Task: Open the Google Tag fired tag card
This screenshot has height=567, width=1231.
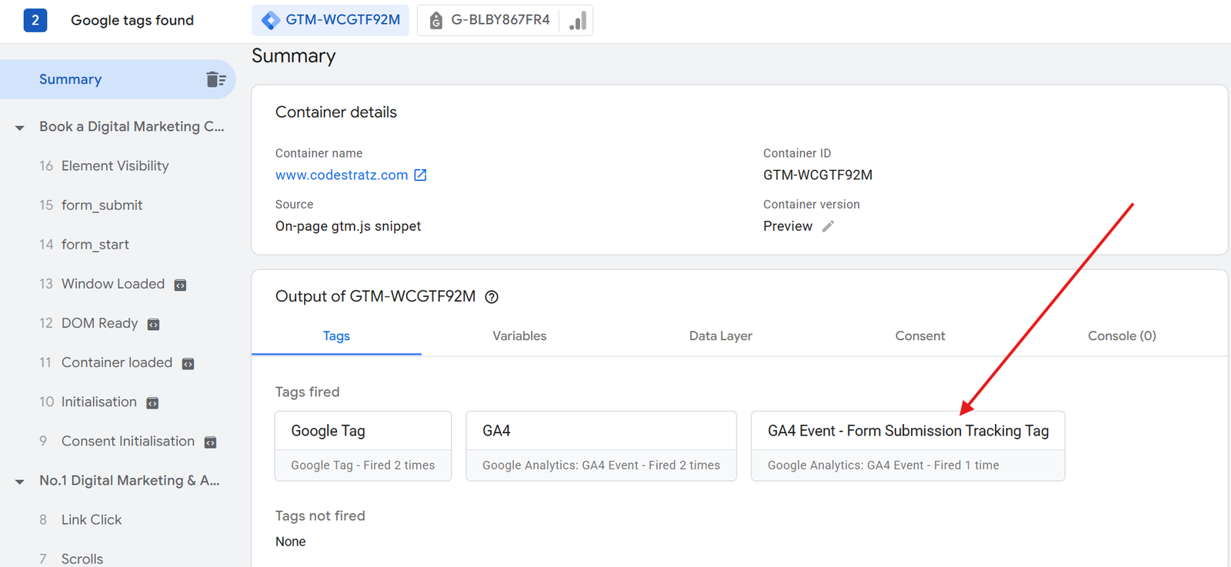Action: point(363,446)
